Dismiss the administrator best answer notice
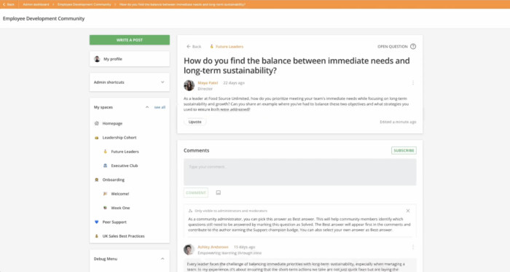The width and height of the screenshot is (510, 272). (x=408, y=211)
